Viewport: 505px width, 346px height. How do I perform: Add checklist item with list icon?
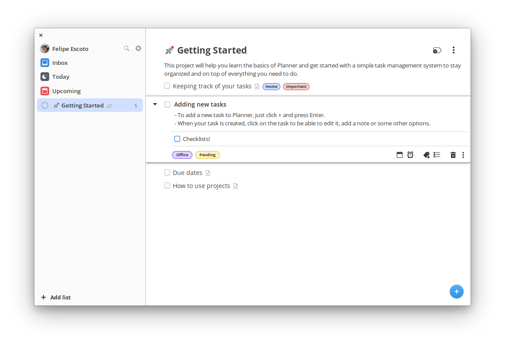pyautogui.click(x=437, y=155)
